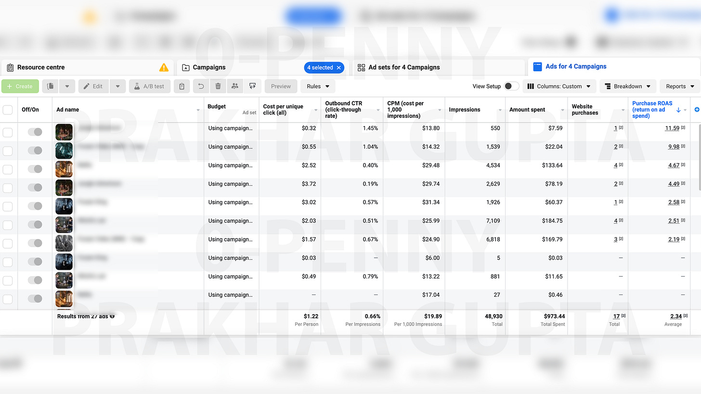Toggle the View Setup switch
The height and width of the screenshot is (394, 701).
(x=511, y=87)
